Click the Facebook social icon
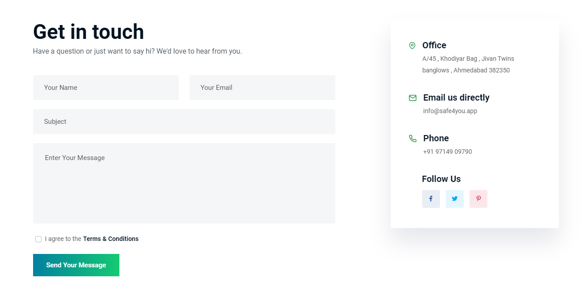The image size is (588, 304). coord(431,199)
